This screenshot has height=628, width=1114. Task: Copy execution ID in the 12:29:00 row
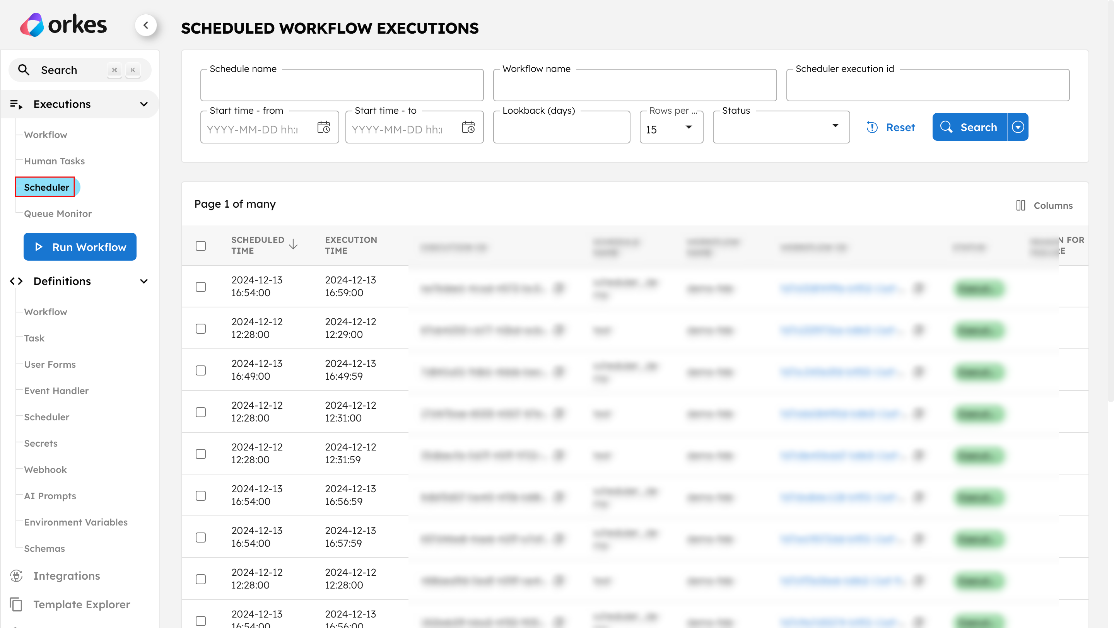[x=559, y=330]
